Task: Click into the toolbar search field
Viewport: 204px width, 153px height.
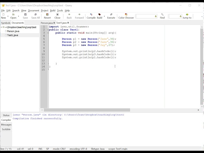Action: [x=145, y=16]
